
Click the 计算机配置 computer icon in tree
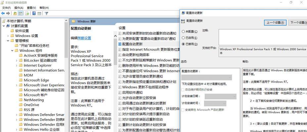(x=8, y=26)
